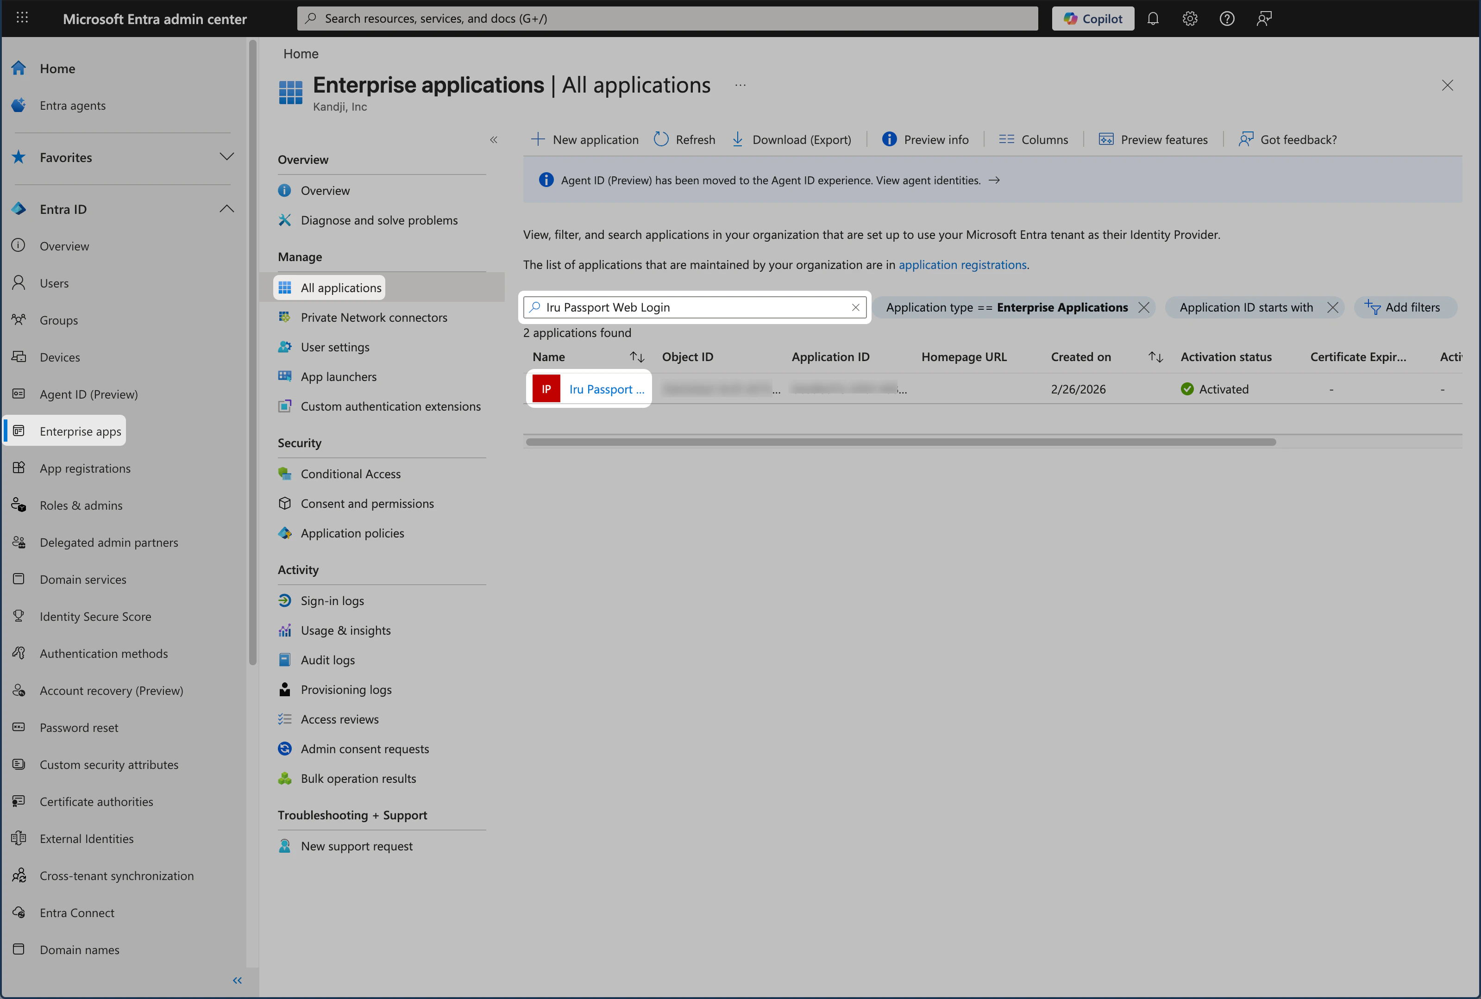Collapse the Entra ID section
This screenshot has height=999, width=1481.
point(227,208)
